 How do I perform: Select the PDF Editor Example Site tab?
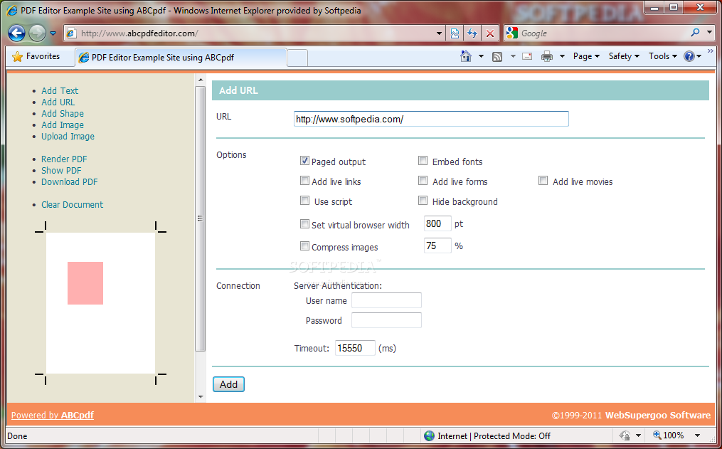181,58
